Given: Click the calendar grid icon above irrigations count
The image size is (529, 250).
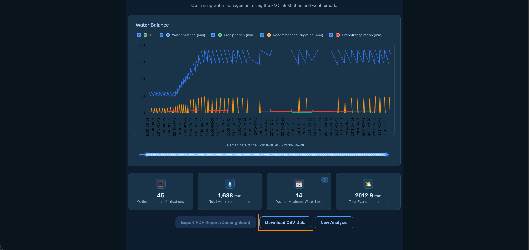Looking at the screenshot, I should 160,184.
